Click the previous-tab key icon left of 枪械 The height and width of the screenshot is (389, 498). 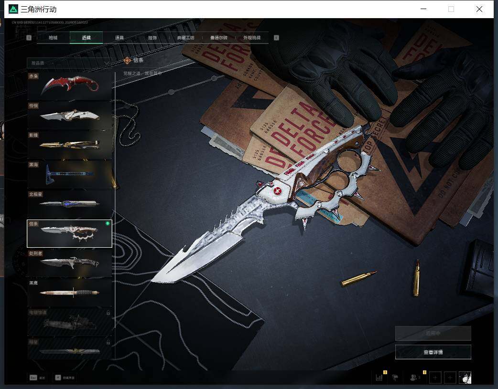pyautogui.click(x=29, y=38)
